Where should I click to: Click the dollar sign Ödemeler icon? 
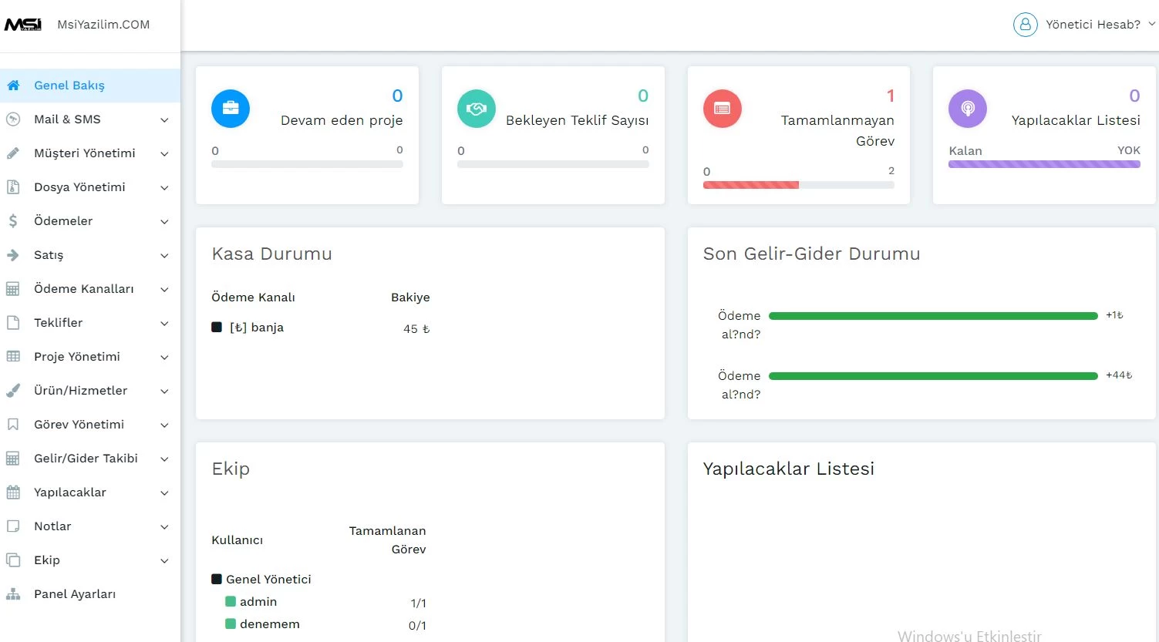click(x=13, y=221)
